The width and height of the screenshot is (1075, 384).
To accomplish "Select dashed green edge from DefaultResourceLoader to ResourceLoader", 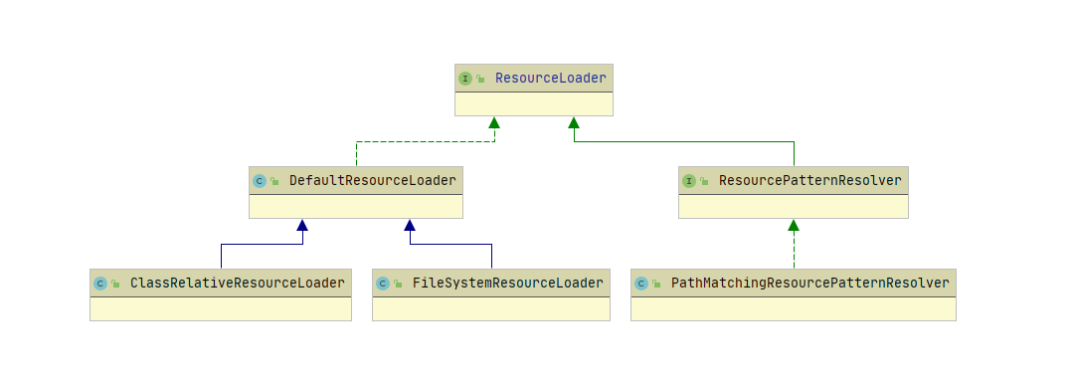I will (x=425, y=142).
